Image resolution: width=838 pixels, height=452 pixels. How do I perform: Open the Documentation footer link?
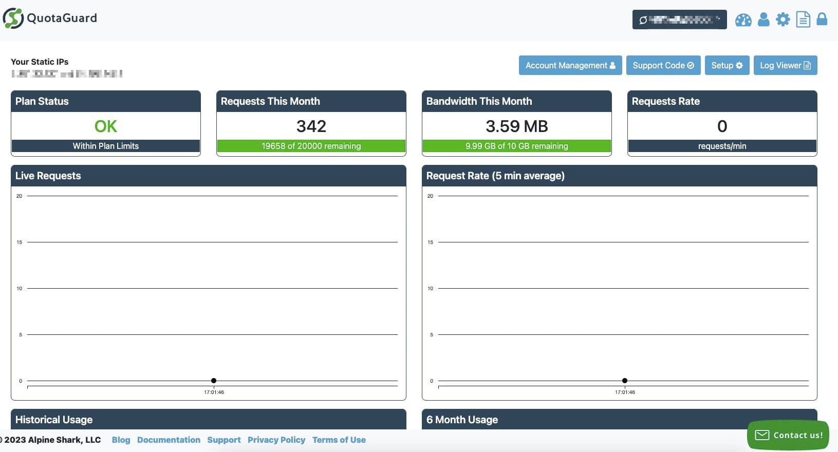point(169,440)
